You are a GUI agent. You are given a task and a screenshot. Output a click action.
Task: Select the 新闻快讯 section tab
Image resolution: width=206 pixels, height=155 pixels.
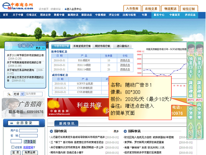pos(67,124)
